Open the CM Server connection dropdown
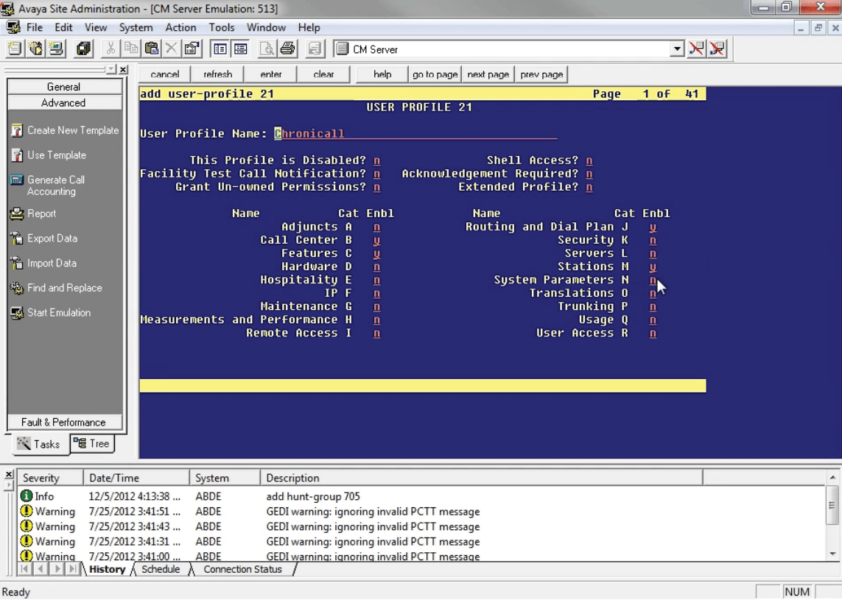The height and width of the screenshot is (600, 842). [x=676, y=49]
